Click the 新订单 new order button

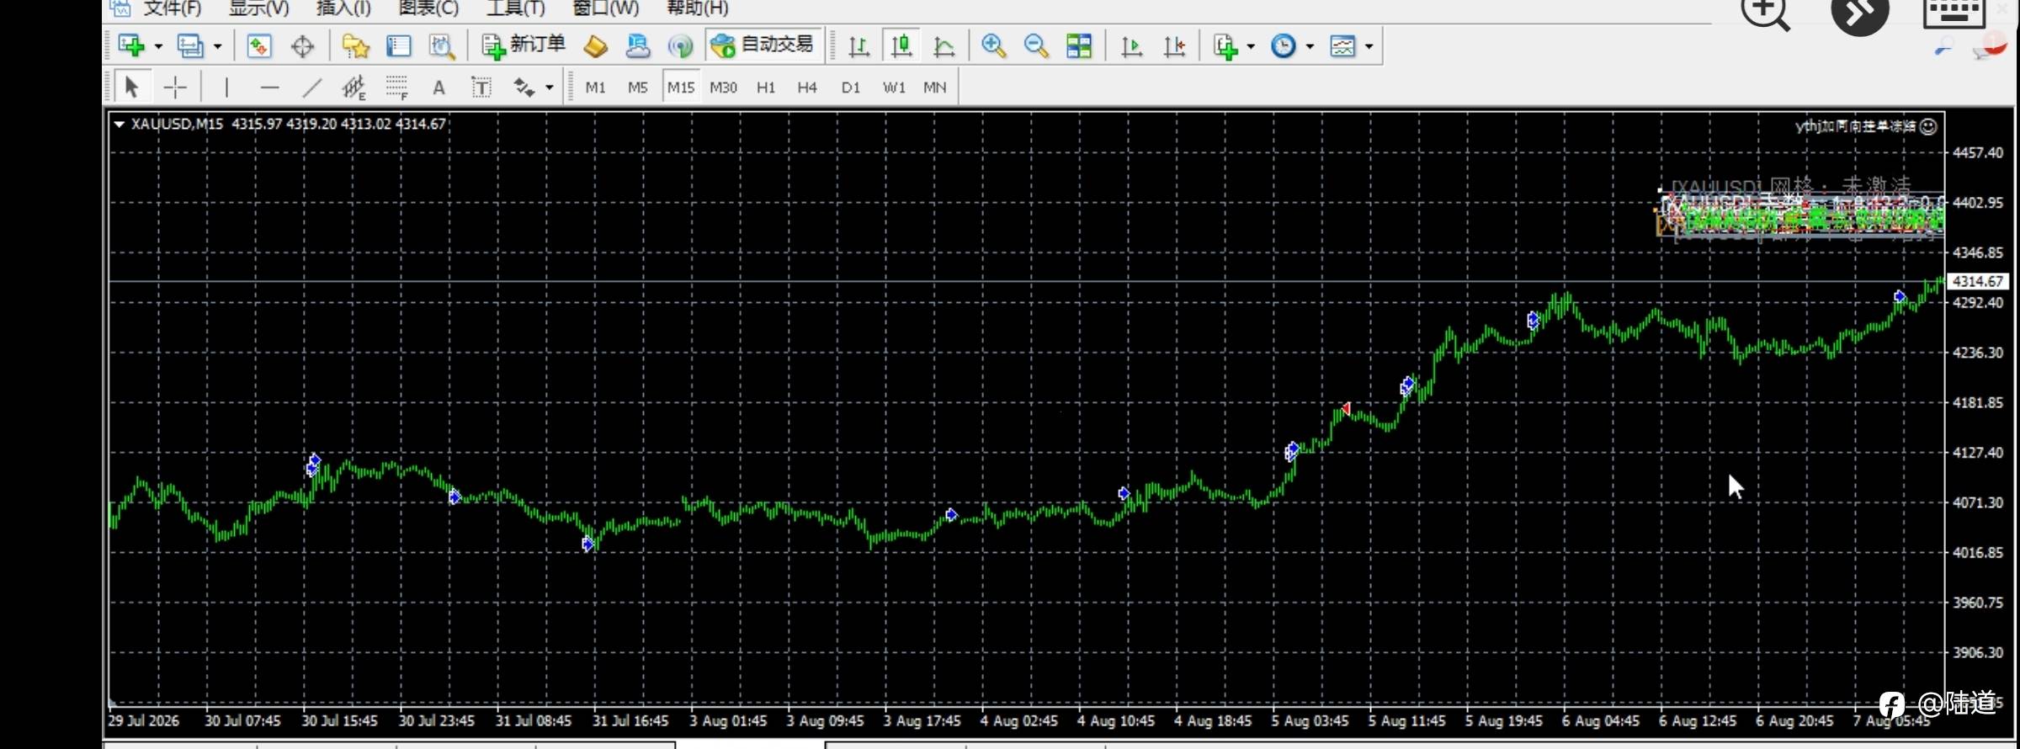pyautogui.click(x=524, y=45)
